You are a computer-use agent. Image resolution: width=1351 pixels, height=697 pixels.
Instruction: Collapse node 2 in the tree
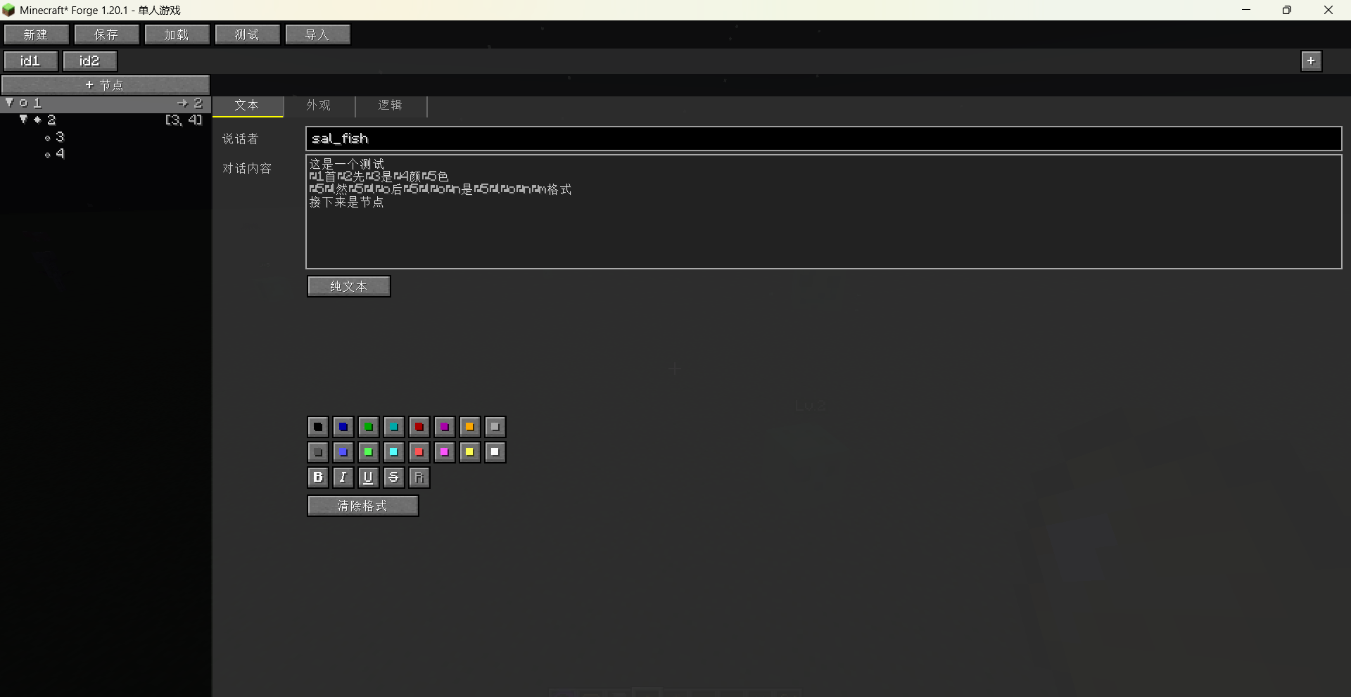point(23,120)
